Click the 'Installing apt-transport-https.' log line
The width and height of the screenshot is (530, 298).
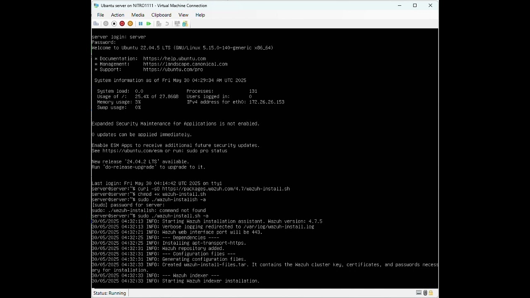click(169, 243)
